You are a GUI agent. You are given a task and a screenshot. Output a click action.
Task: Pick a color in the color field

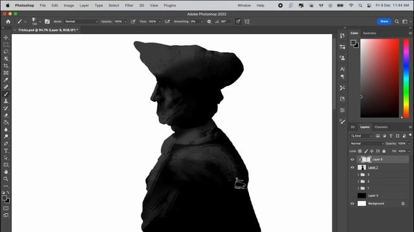pyautogui.click(x=380, y=78)
